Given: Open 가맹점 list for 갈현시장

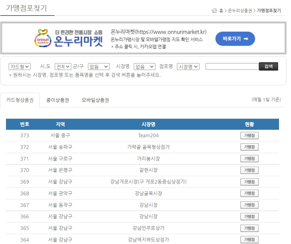Looking at the screenshot, I should point(249,170).
